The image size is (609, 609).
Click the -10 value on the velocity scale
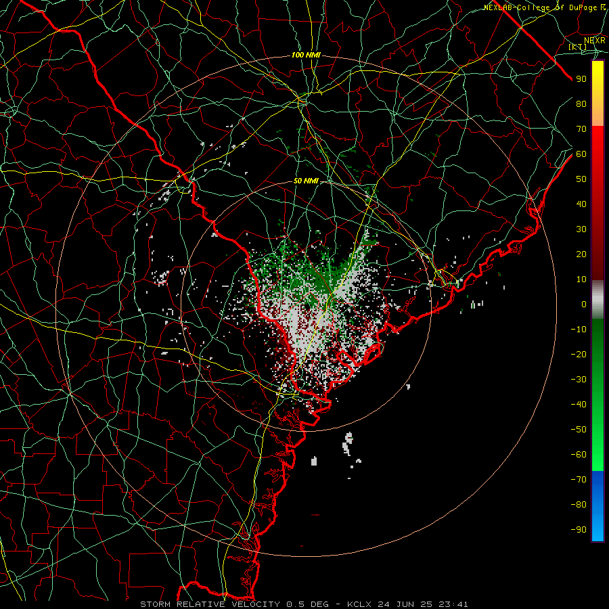(x=579, y=330)
